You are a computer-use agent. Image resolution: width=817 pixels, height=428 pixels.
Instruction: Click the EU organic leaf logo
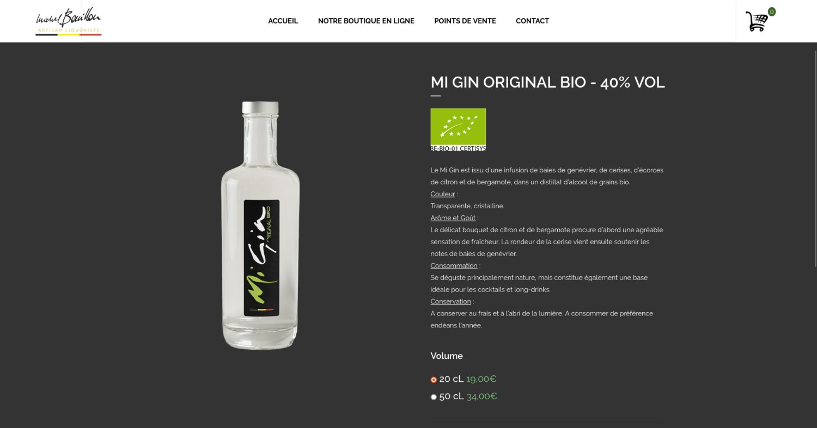pyautogui.click(x=458, y=126)
